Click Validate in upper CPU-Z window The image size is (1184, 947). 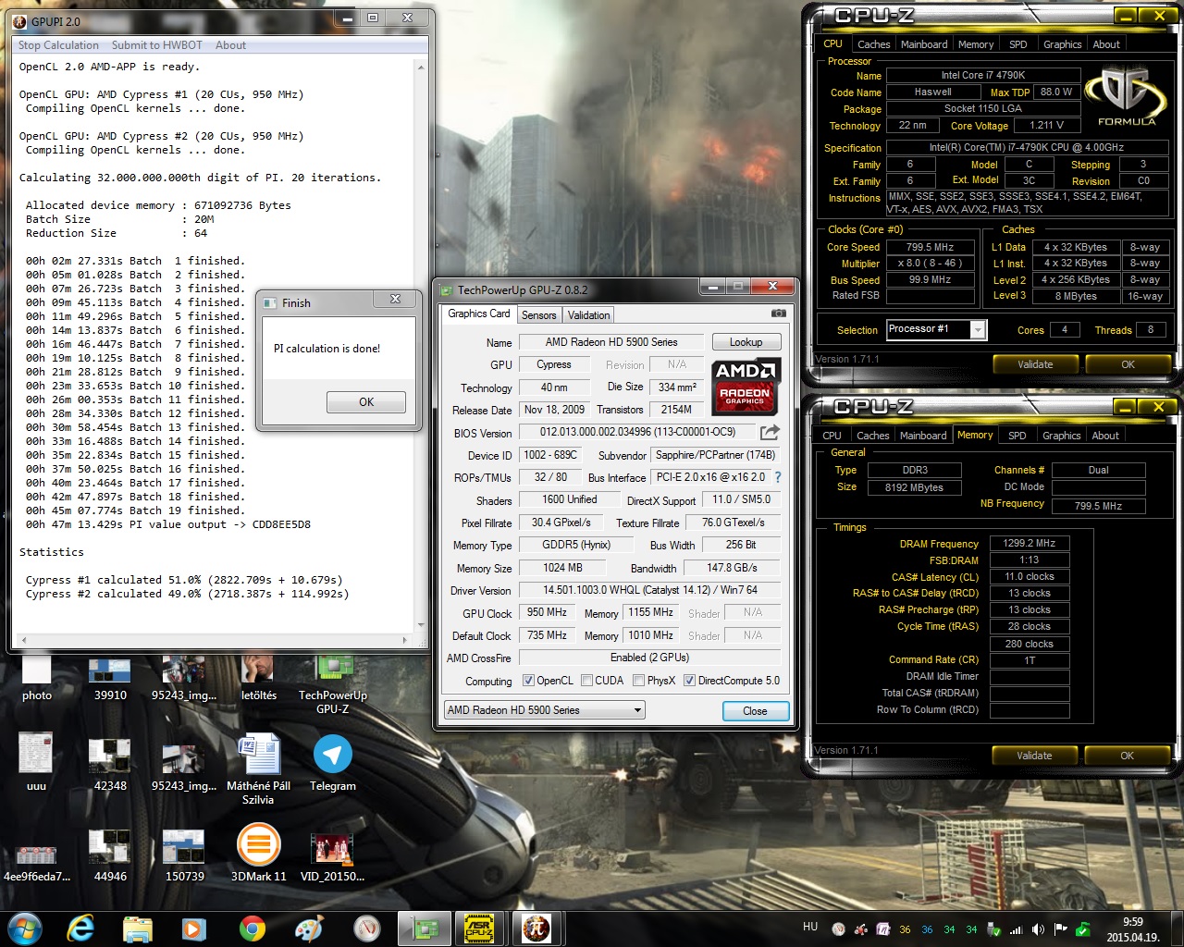pos(1035,364)
